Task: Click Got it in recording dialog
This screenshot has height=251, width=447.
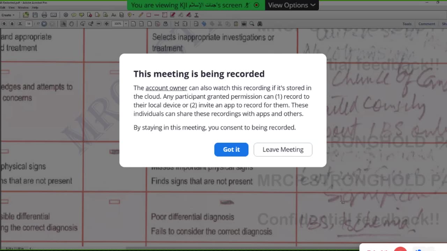Action: point(231,149)
